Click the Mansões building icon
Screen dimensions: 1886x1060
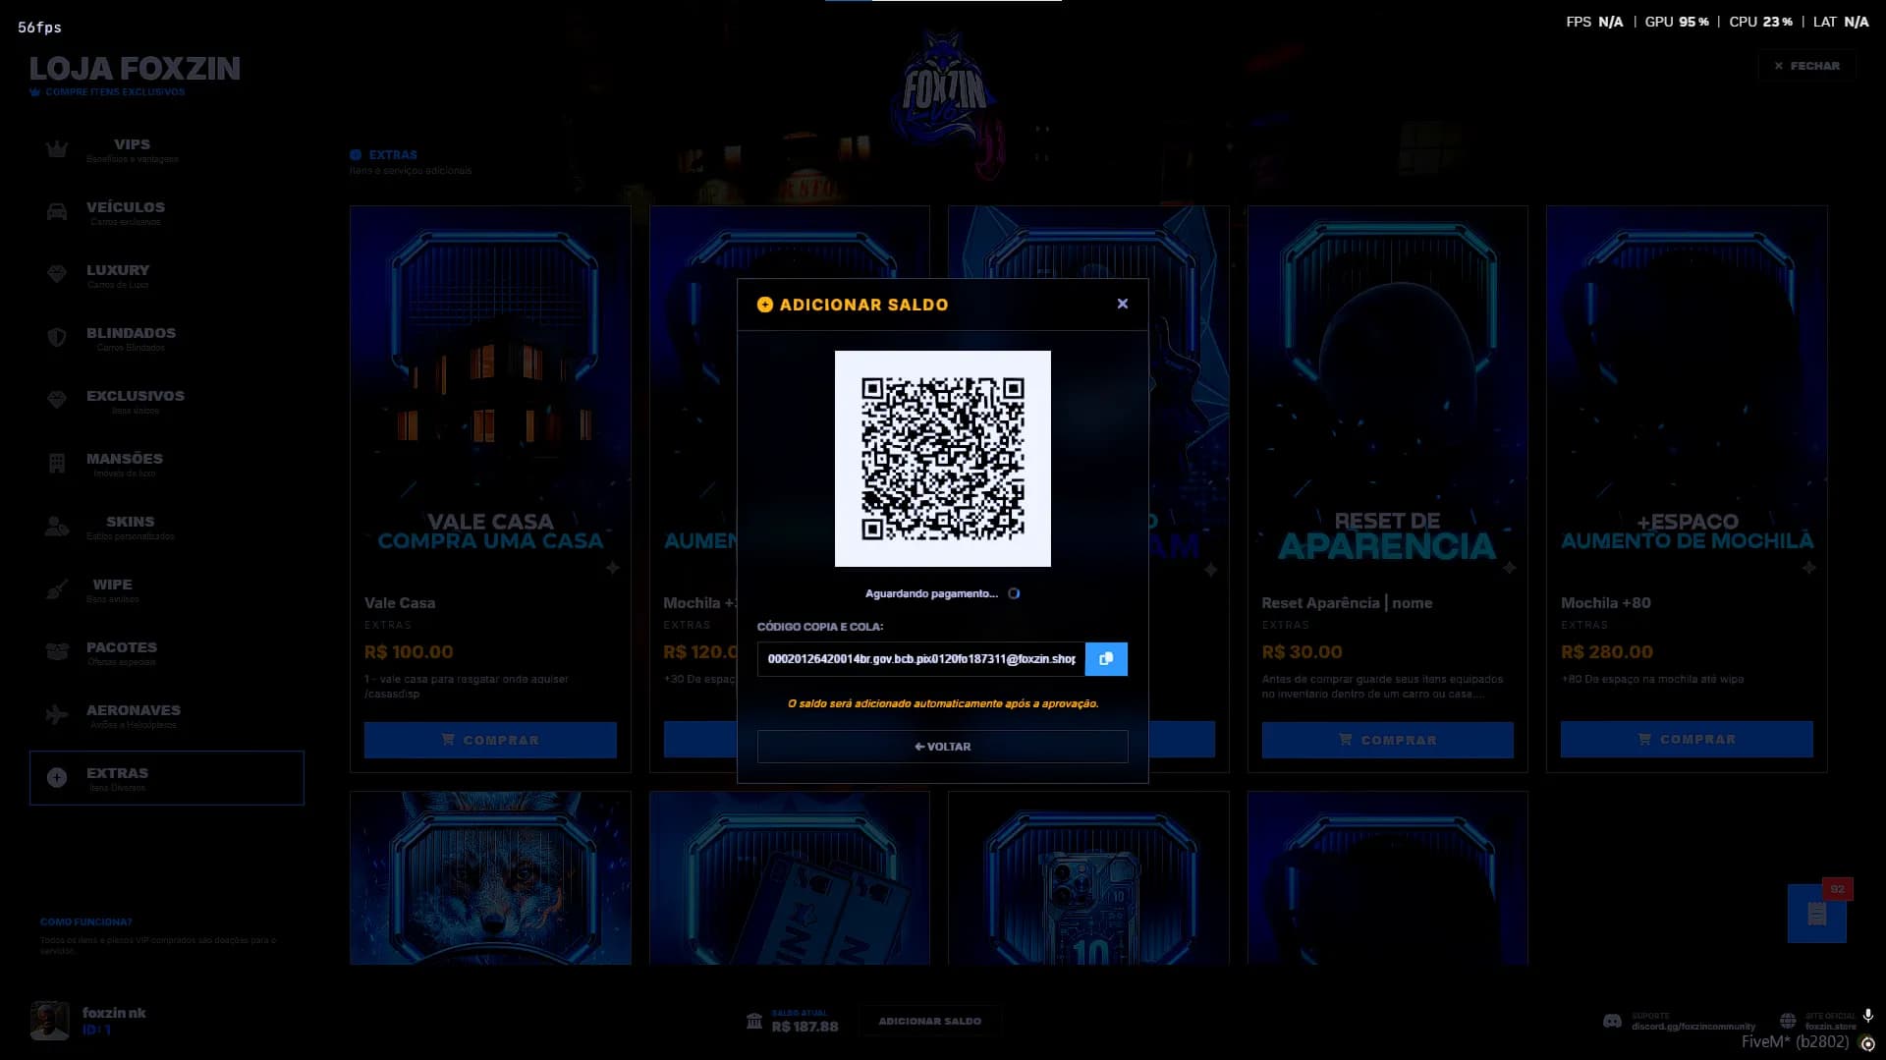coord(57,464)
